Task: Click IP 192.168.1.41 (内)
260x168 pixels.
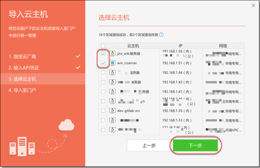Action: [177, 92]
